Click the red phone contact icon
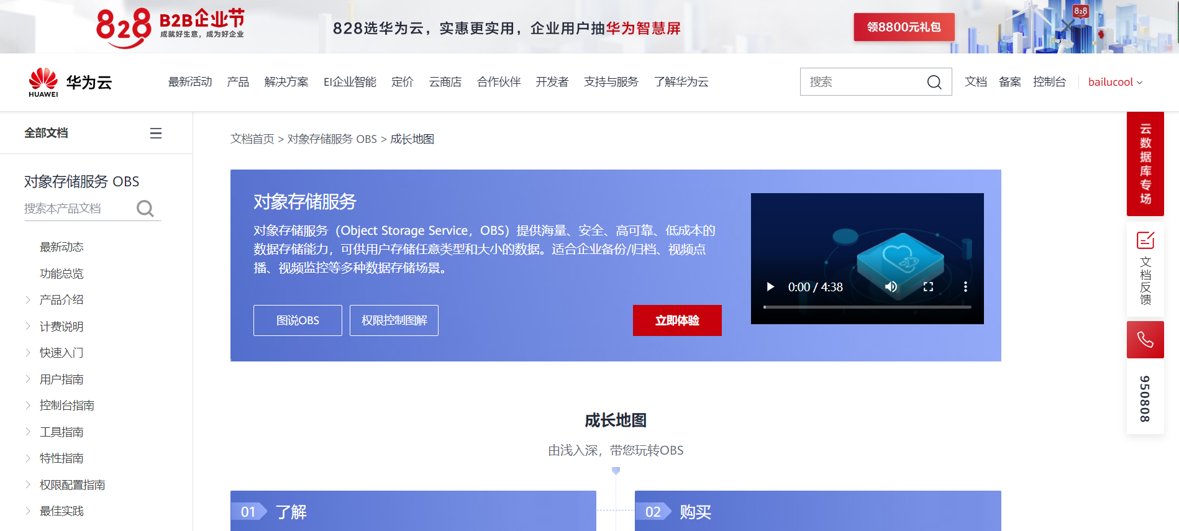 click(x=1145, y=340)
